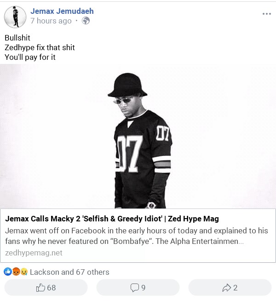
Task: Click the sad face reaction emoji
Action: 24,272
